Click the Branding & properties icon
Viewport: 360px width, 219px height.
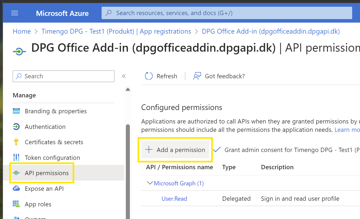(x=16, y=111)
